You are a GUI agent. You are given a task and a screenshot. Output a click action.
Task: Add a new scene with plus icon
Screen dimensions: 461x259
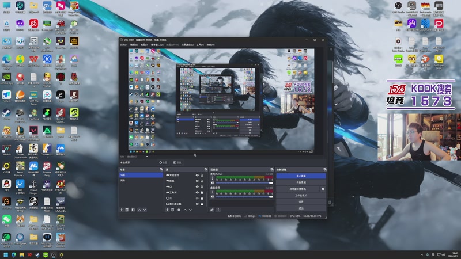[122, 210]
